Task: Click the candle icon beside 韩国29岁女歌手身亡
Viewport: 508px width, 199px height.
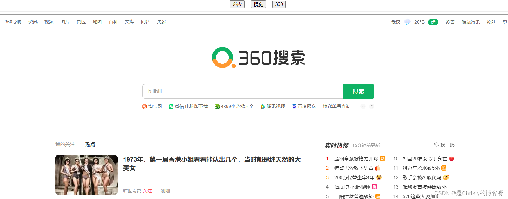Action: point(452,159)
